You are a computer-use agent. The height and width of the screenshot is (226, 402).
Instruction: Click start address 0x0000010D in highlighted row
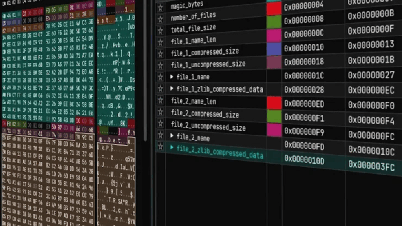coord(304,160)
